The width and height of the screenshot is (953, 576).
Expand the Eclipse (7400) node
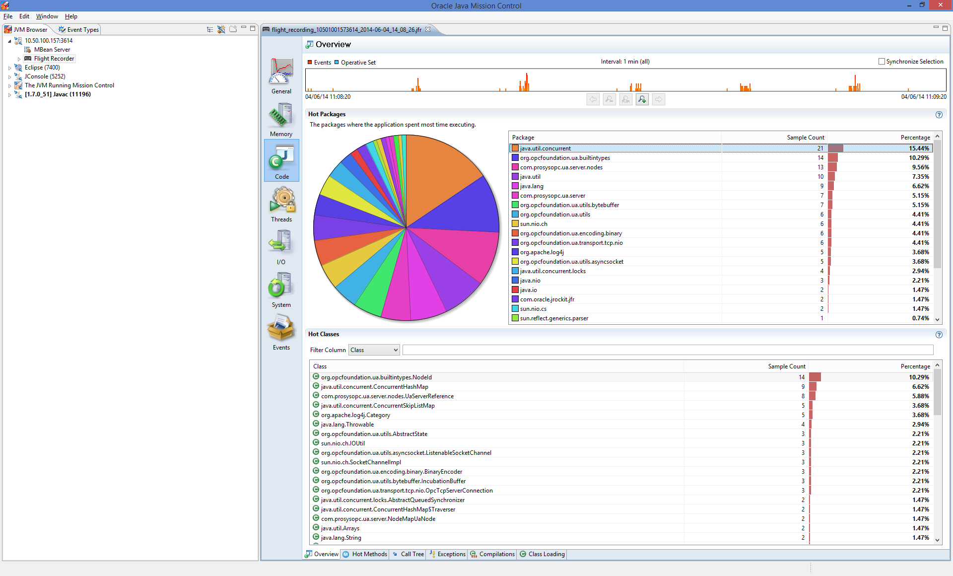(x=9, y=68)
